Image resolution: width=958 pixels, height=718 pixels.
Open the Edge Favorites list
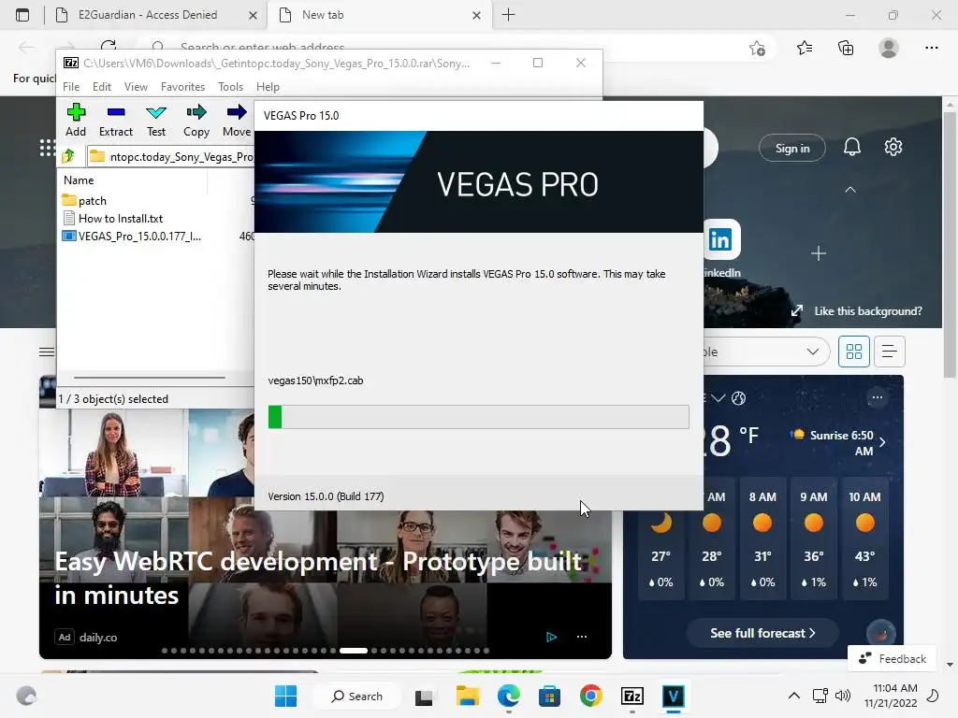click(805, 48)
